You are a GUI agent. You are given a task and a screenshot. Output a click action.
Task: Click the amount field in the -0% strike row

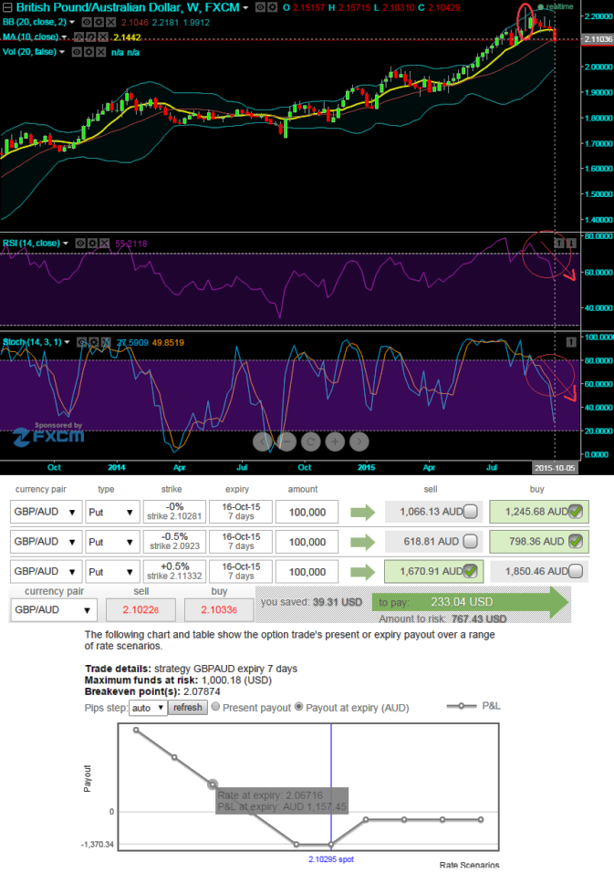[307, 512]
